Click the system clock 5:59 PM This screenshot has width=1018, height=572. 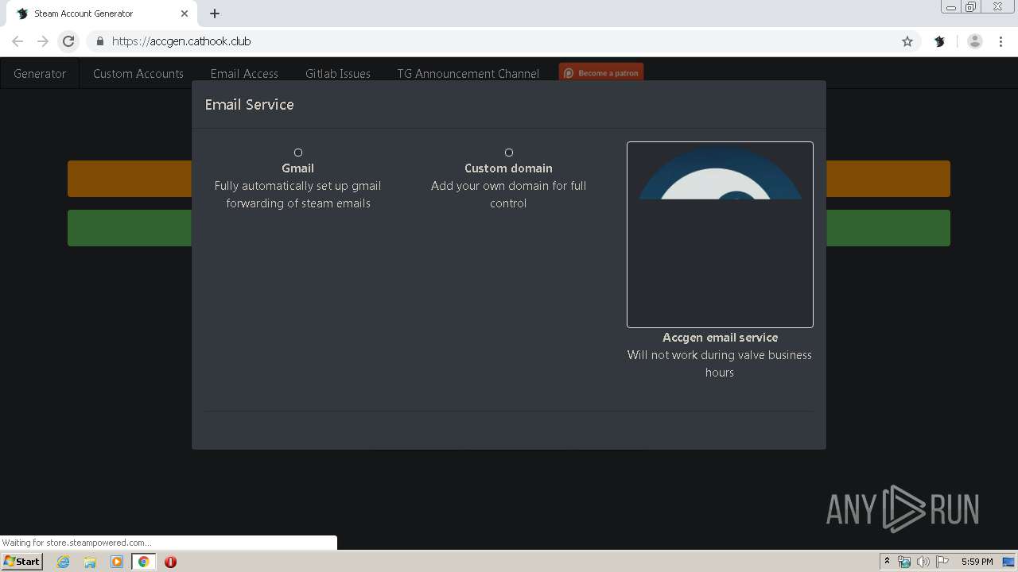click(x=977, y=562)
